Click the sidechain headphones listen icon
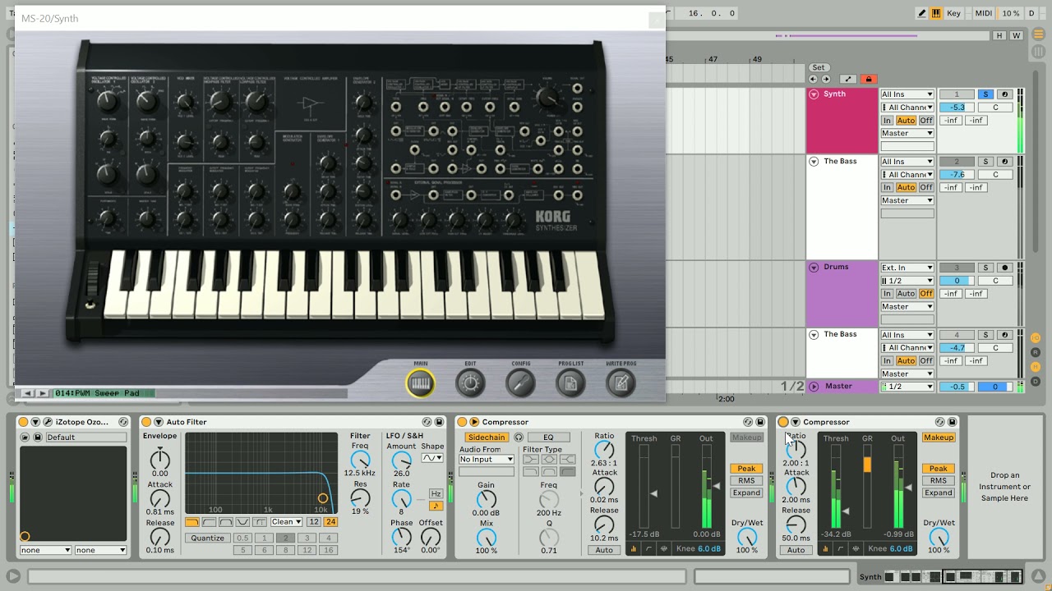Image resolution: width=1052 pixels, height=591 pixels. click(x=519, y=438)
